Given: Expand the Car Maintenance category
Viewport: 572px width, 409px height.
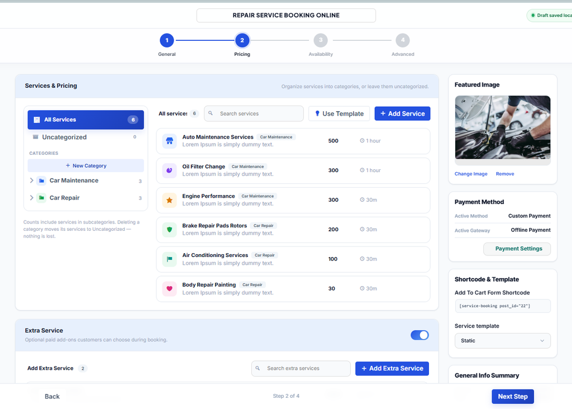Looking at the screenshot, I should point(31,180).
